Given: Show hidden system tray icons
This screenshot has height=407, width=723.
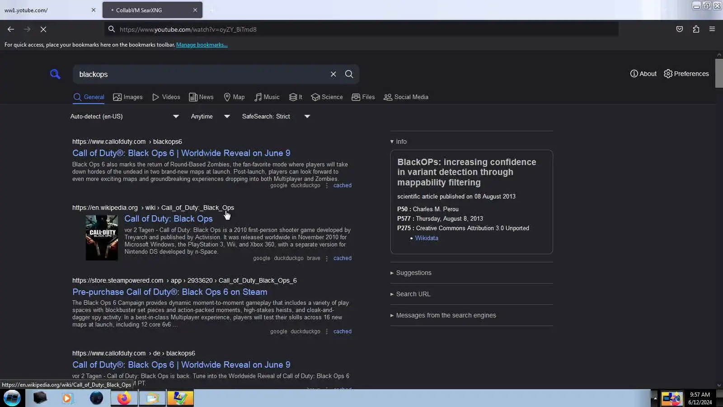Looking at the screenshot, I should point(655,398).
